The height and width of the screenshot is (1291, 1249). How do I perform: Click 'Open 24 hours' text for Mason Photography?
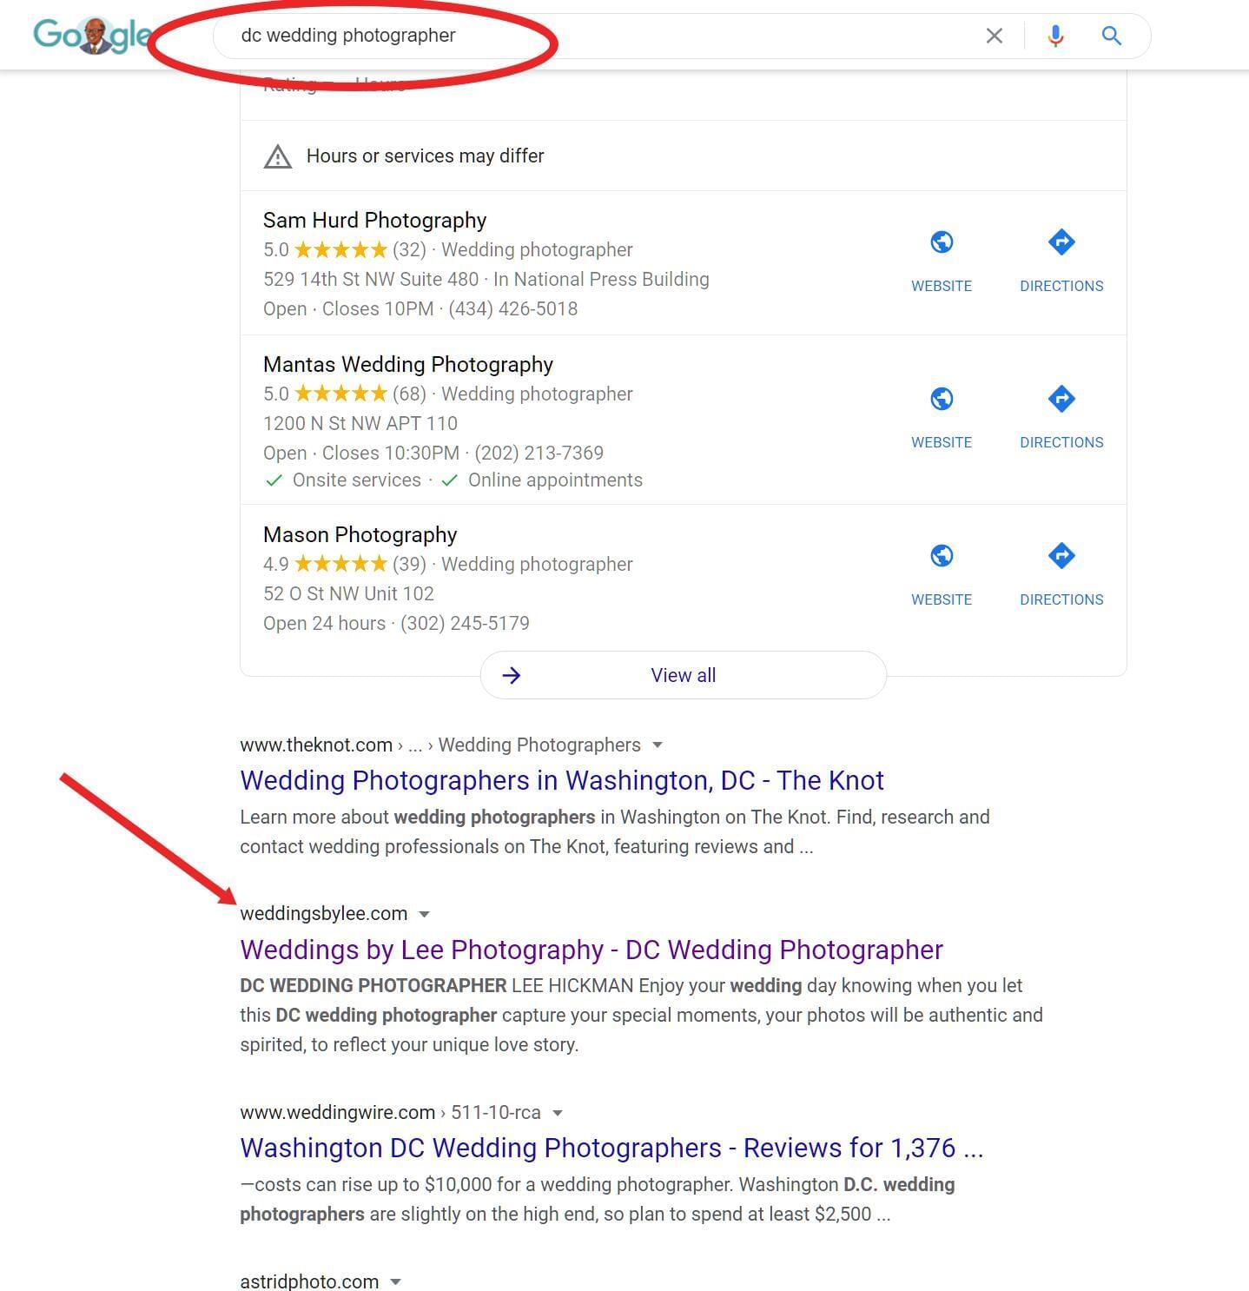324,624
